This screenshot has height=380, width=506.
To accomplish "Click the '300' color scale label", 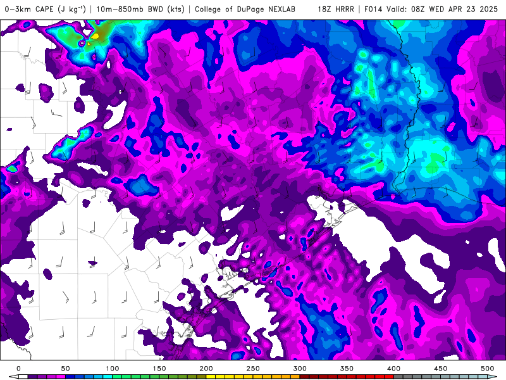I will (x=300, y=369).
